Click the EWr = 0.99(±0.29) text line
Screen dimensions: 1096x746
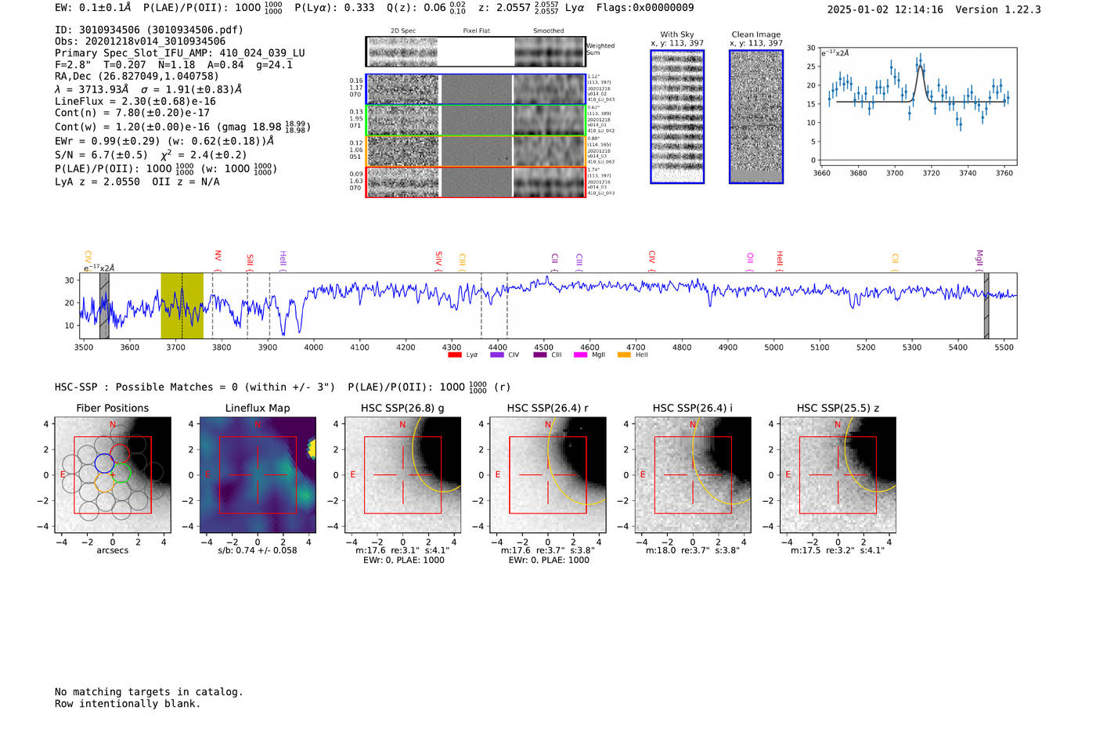click(x=164, y=141)
